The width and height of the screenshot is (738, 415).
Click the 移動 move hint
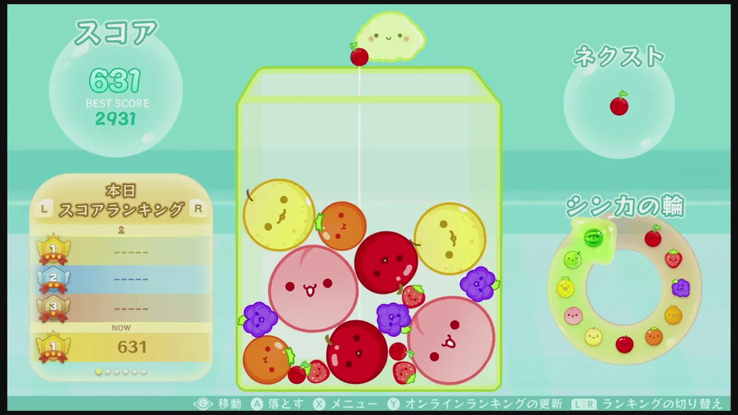(x=229, y=404)
